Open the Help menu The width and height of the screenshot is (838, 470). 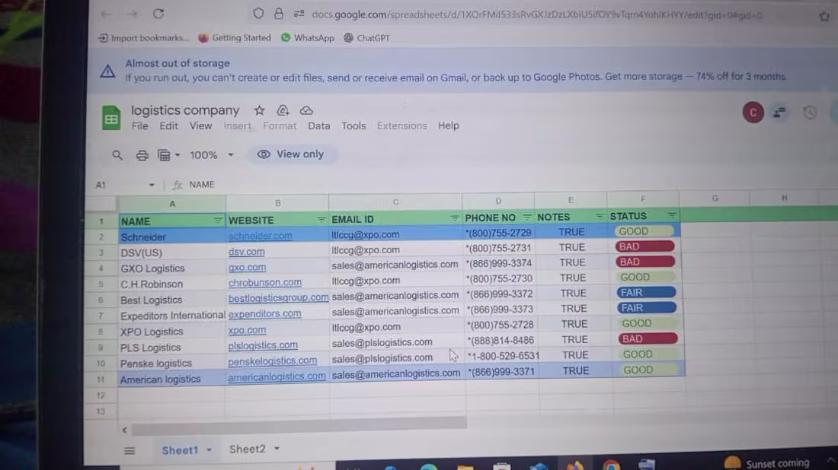point(449,126)
